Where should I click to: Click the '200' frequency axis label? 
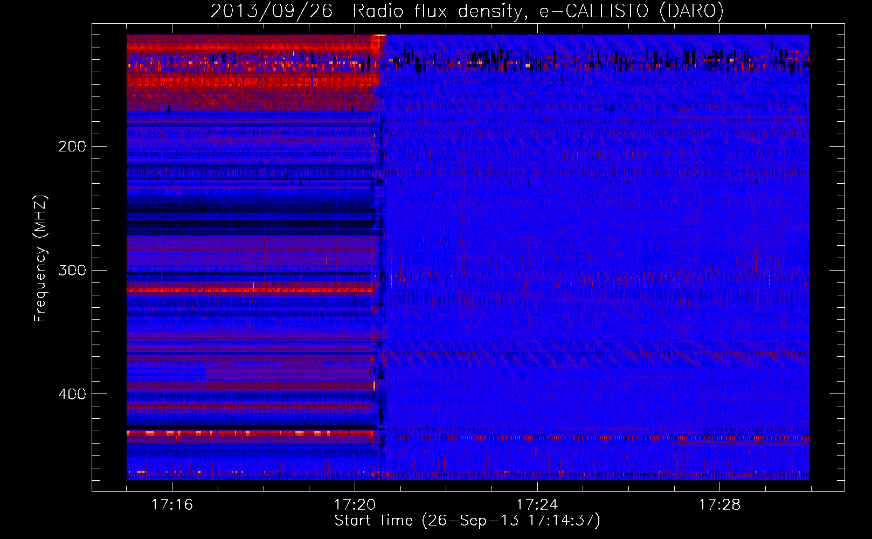72,147
